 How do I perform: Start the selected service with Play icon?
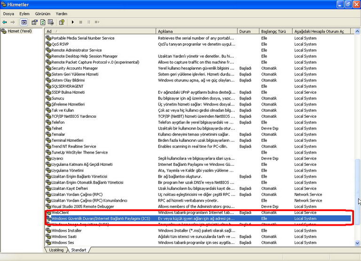point(73,22)
